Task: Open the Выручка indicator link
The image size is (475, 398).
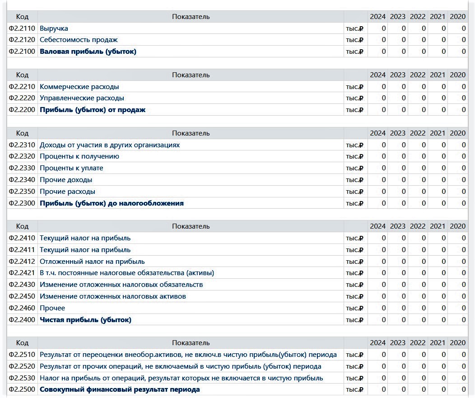Action: pos(54,28)
